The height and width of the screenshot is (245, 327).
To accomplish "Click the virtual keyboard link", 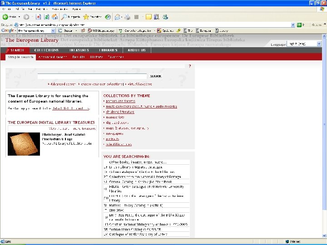I will click(x=139, y=84).
